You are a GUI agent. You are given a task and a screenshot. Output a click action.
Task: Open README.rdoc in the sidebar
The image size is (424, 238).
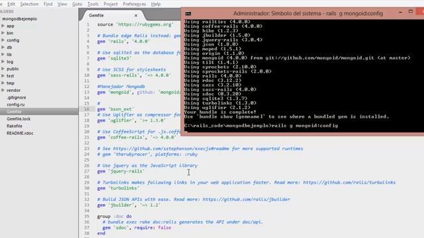click(20, 133)
